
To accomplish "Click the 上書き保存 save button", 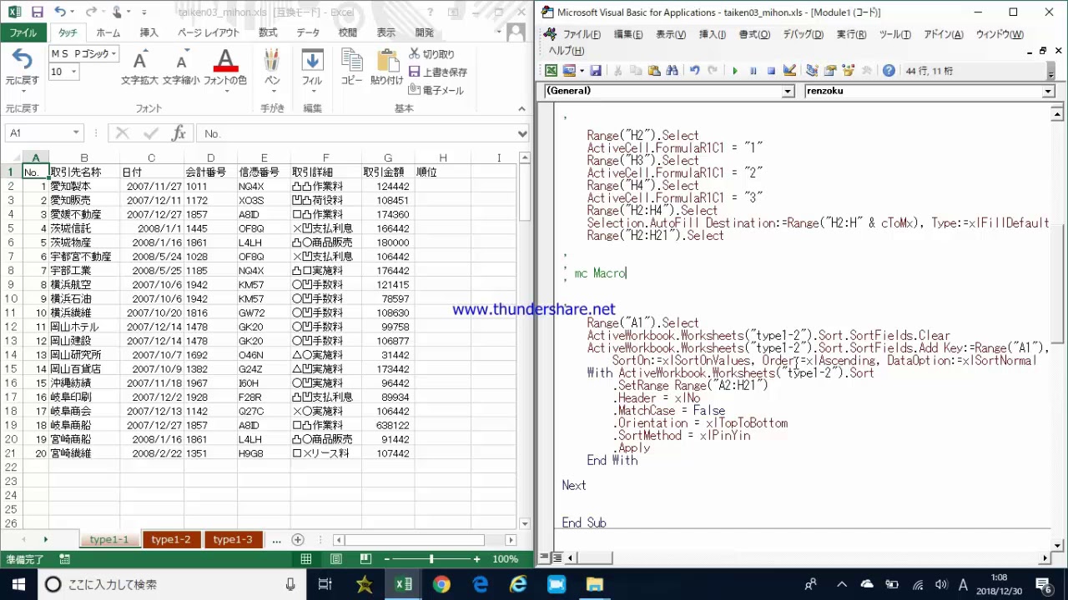I will coord(438,72).
